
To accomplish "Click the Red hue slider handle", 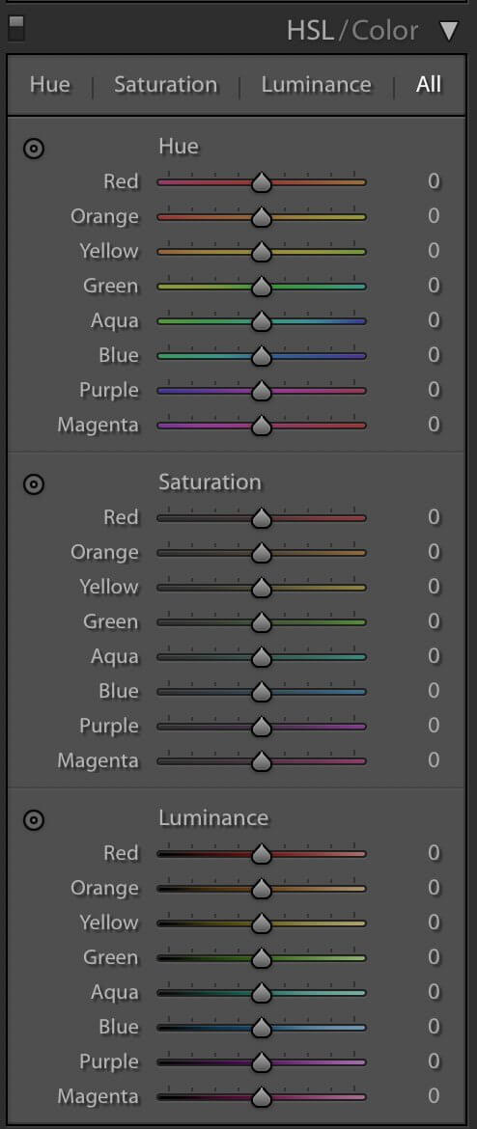I will coord(262,183).
